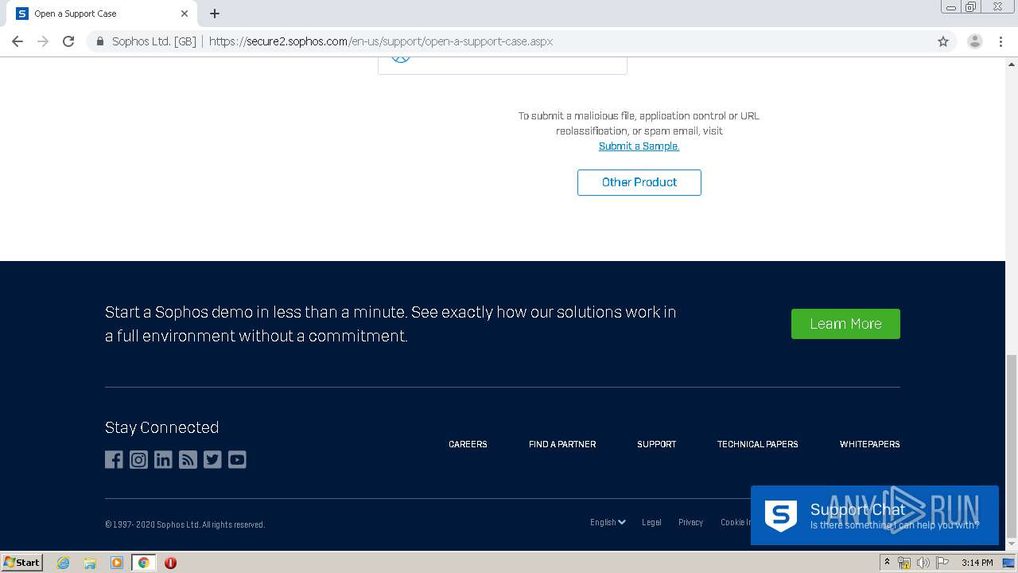Open Sophos YouTube icon

(x=237, y=460)
